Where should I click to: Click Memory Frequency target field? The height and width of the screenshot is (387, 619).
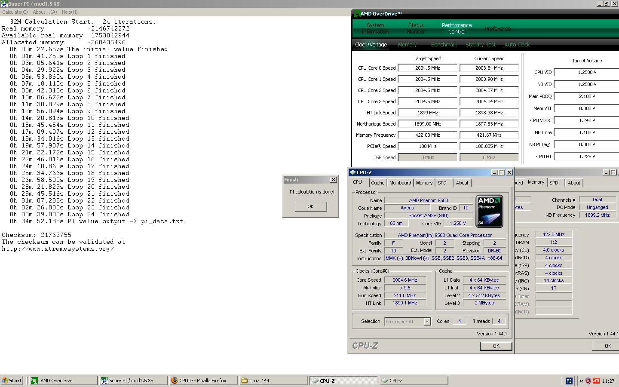point(427,135)
